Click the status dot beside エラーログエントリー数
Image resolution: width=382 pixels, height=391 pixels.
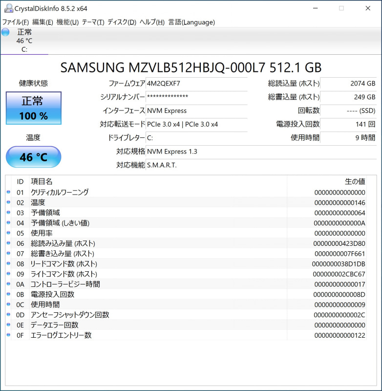tap(8, 335)
